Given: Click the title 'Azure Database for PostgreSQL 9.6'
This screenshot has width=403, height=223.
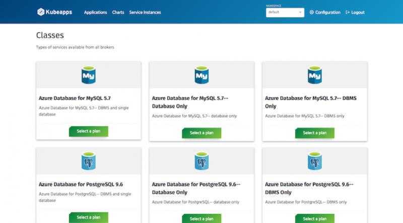Looking at the screenshot, I should (x=81, y=184).
